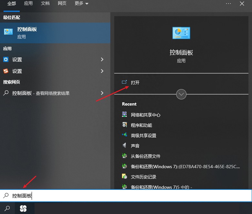Click 控制面板 - 查看网络搜索结果
The image size is (252, 214).
point(41,93)
